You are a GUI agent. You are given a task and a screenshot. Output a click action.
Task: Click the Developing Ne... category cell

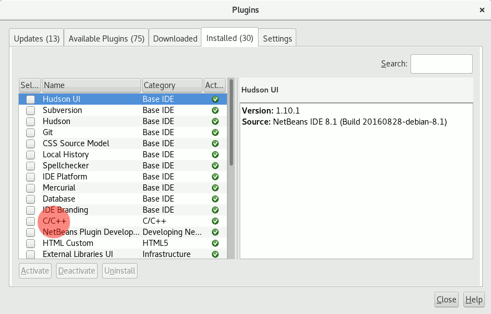pos(172,232)
